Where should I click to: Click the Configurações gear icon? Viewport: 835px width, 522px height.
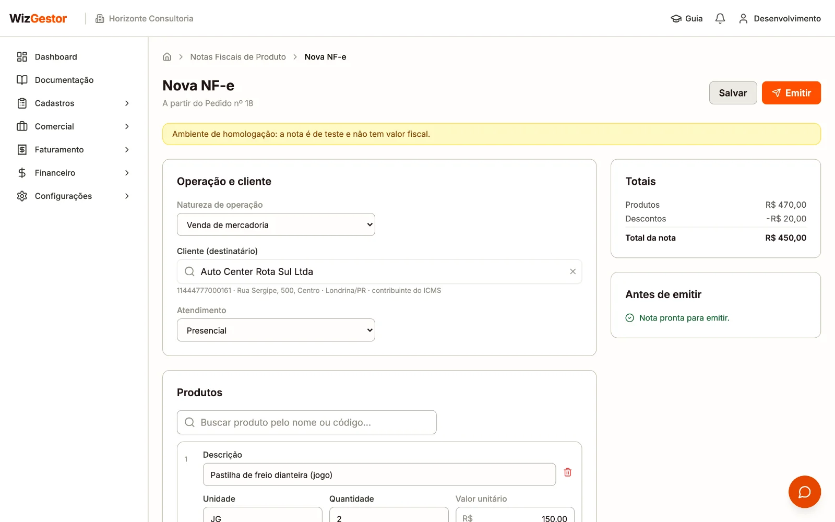coord(22,196)
